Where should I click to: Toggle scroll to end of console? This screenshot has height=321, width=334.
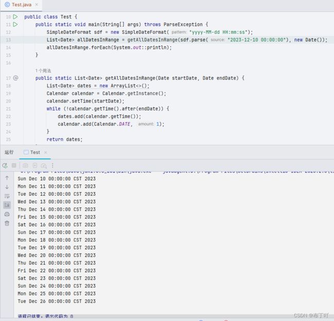(7, 205)
